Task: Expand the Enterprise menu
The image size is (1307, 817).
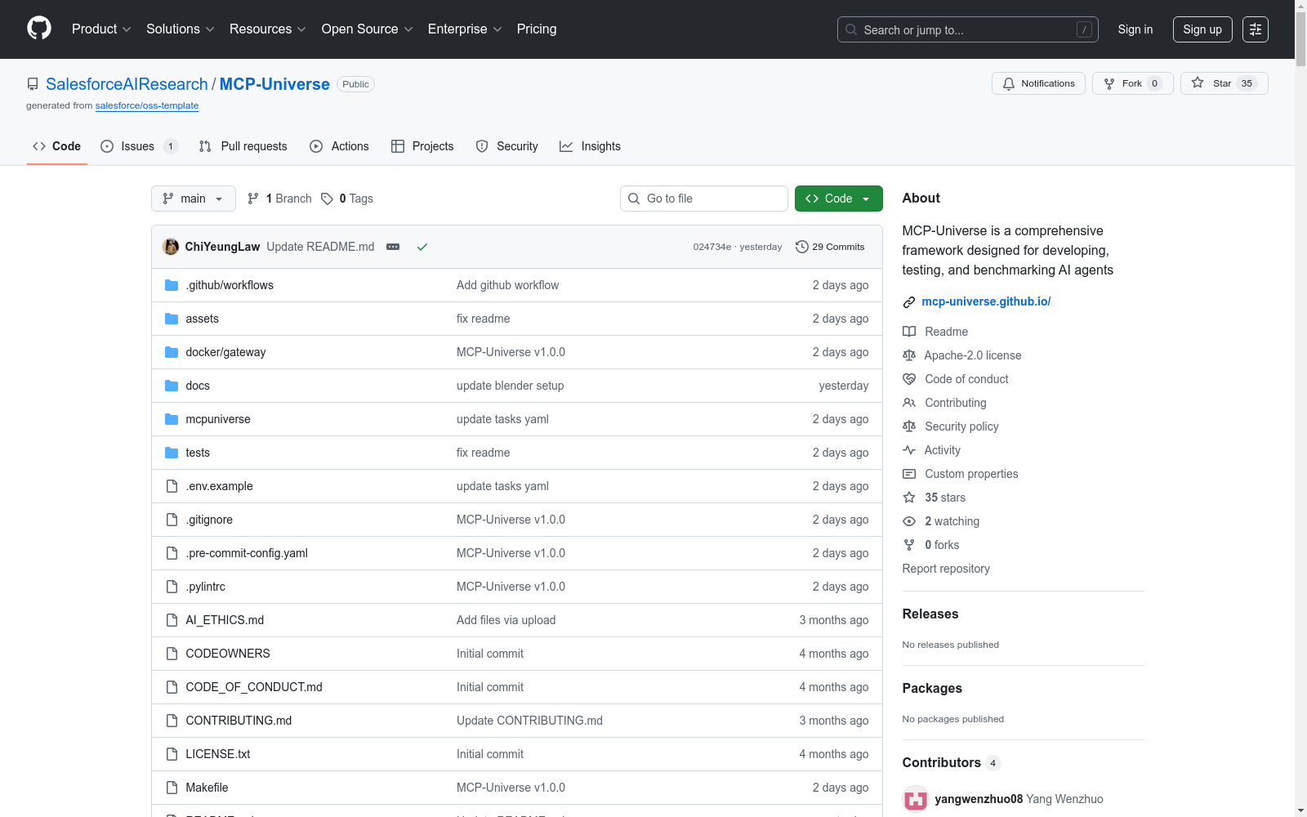Action: [x=465, y=29]
